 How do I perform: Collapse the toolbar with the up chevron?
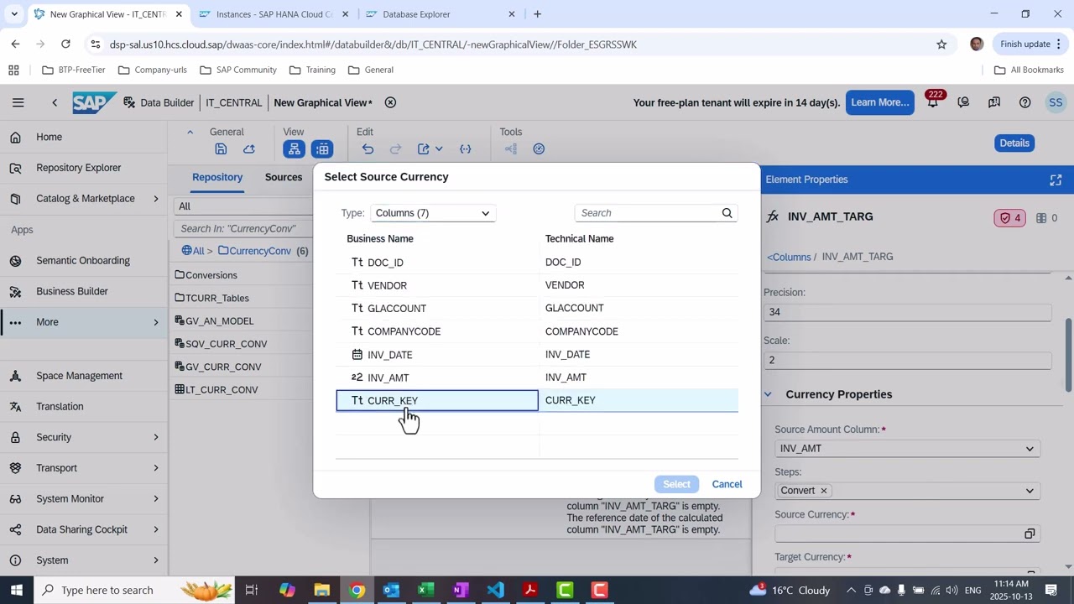pyautogui.click(x=190, y=132)
